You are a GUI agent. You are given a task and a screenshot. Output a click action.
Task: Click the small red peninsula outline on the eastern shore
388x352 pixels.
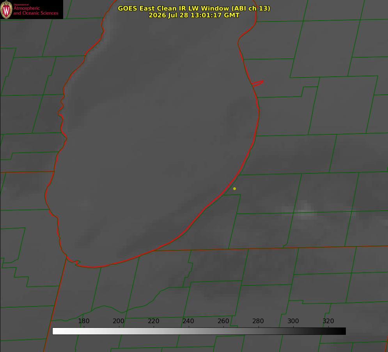click(x=258, y=83)
